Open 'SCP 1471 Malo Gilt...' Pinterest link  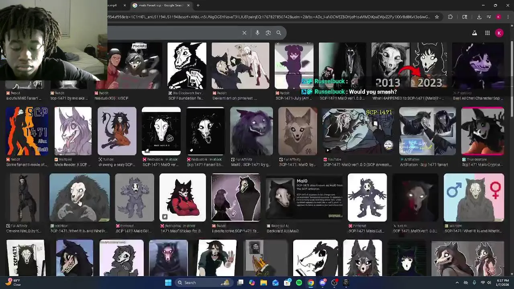tap(134, 231)
